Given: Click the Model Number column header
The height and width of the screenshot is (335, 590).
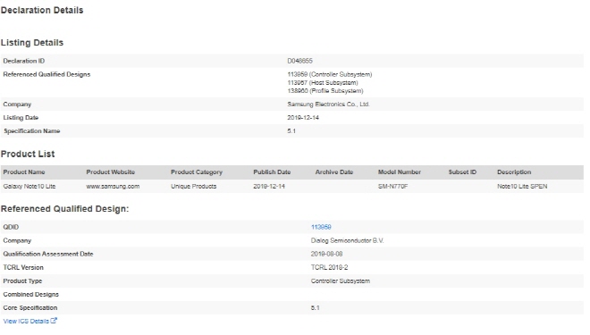Looking at the screenshot, I should 400,172.
